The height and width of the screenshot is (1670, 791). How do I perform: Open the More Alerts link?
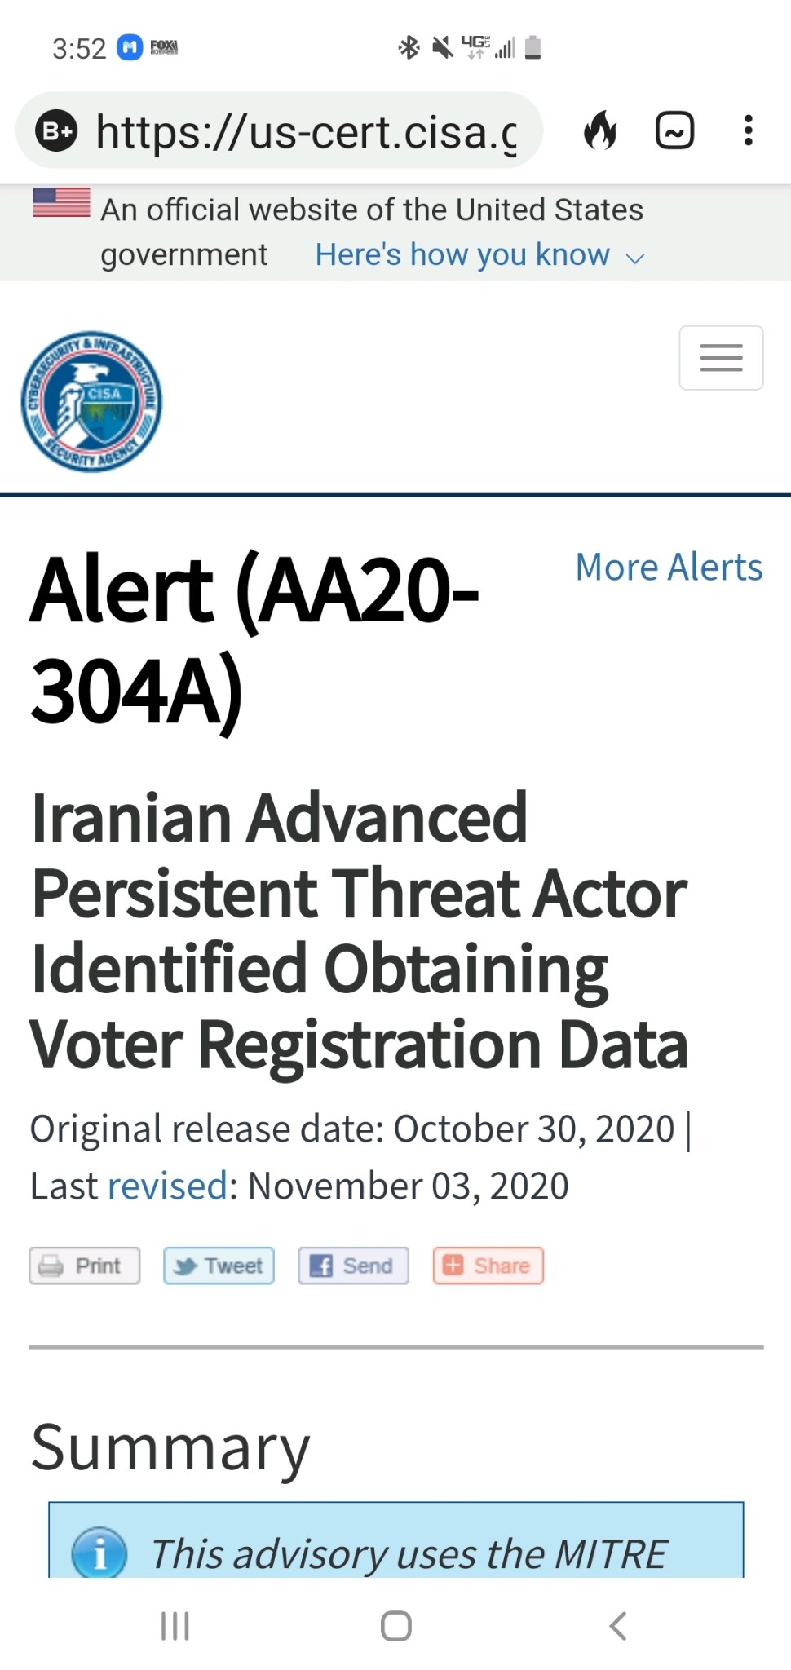668,567
